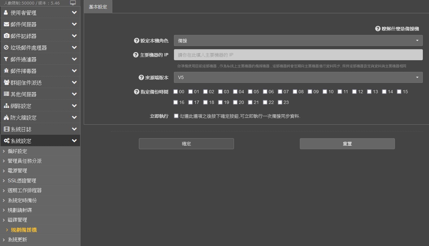This screenshot has height=246, width=429.
Task: Open the 來源端版本 dropdown showing V5
Action: point(298,78)
